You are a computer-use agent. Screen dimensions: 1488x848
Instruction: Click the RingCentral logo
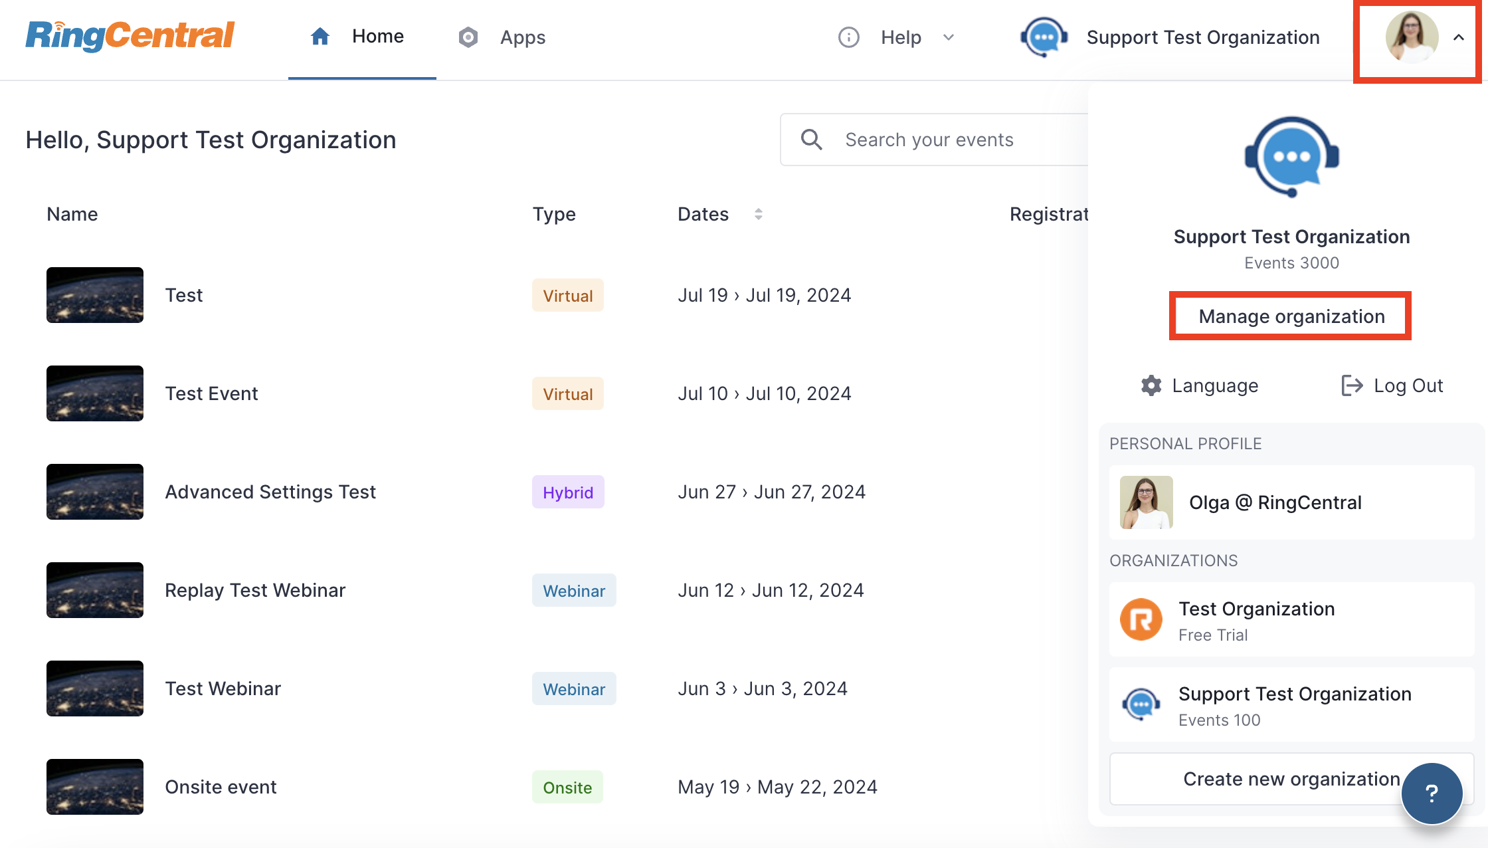(130, 36)
